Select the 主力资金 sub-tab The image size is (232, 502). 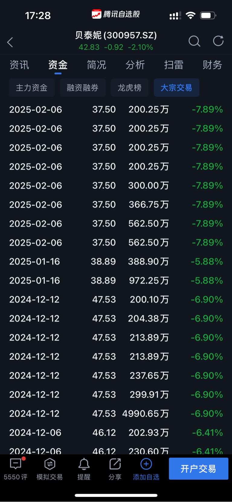(32, 88)
